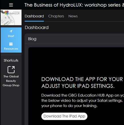Select the Resources label in sidebar
The width and height of the screenshot is (124, 125).
(11, 49)
